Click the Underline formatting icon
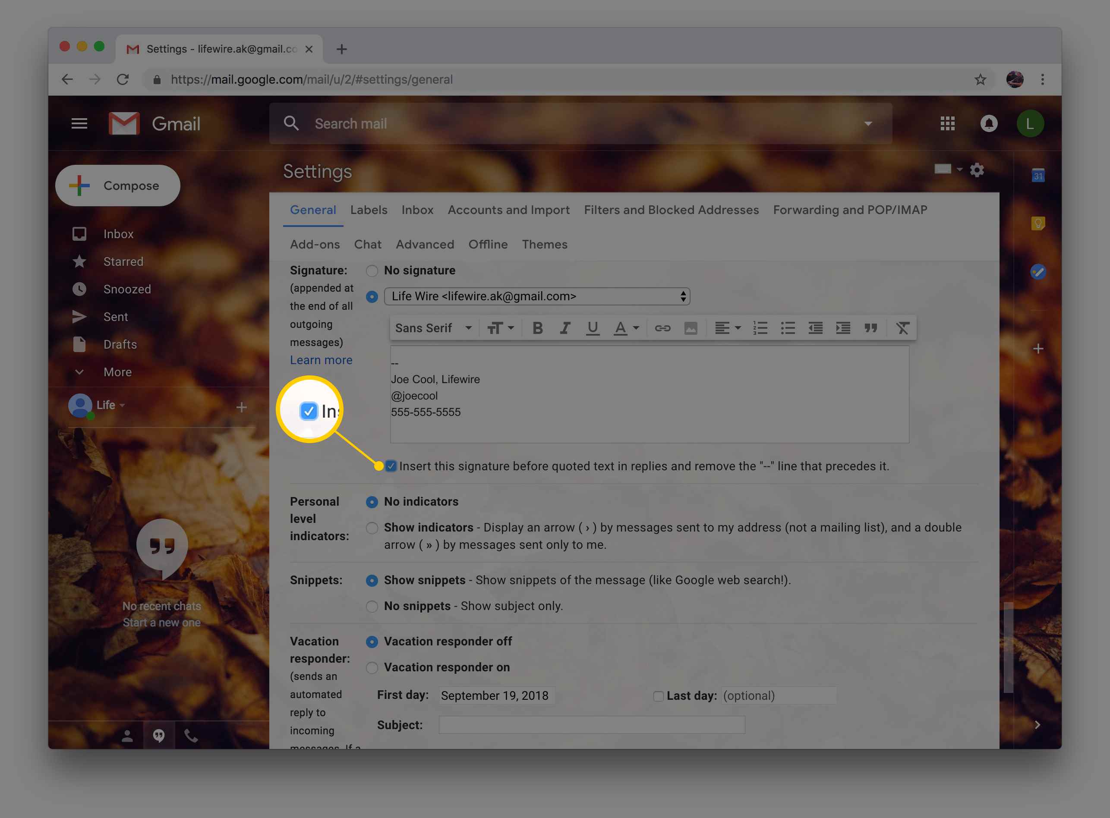 pyautogui.click(x=592, y=328)
